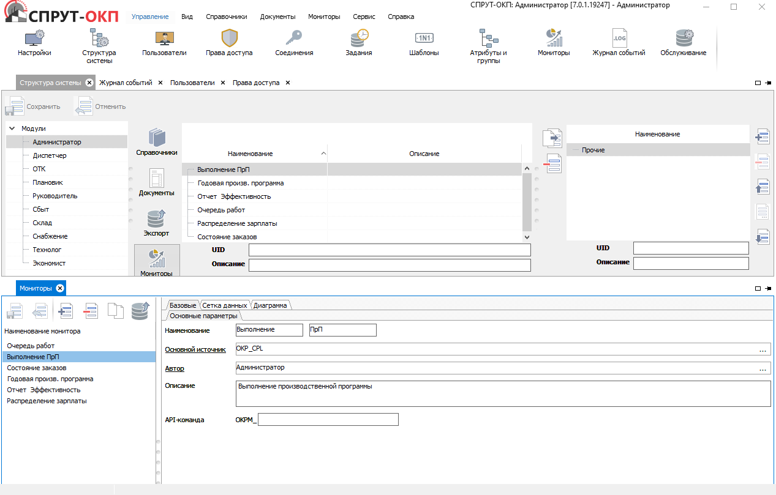Image resolution: width=776 pixels, height=495 pixels.
Task: Open the Экспорт side panel icon
Action: (157, 222)
